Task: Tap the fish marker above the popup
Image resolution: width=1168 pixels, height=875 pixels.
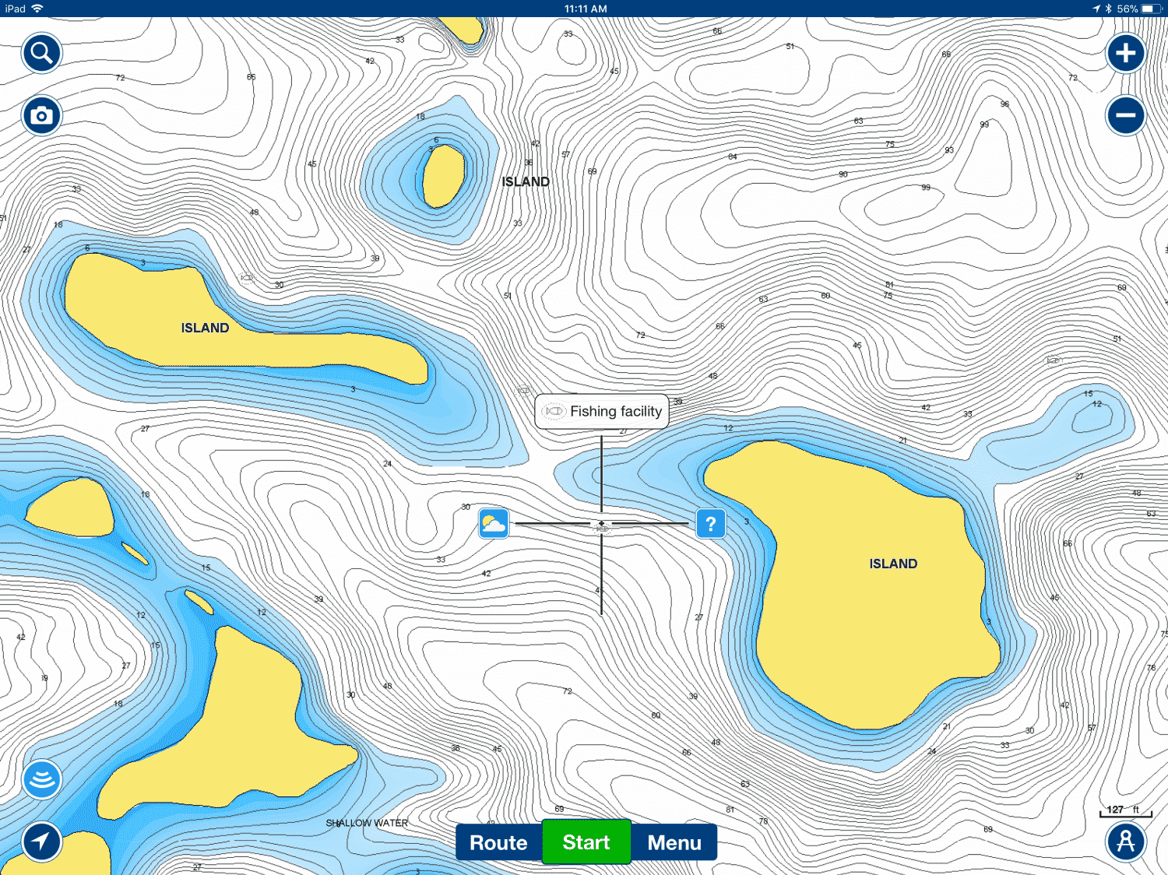Action: point(524,390)
